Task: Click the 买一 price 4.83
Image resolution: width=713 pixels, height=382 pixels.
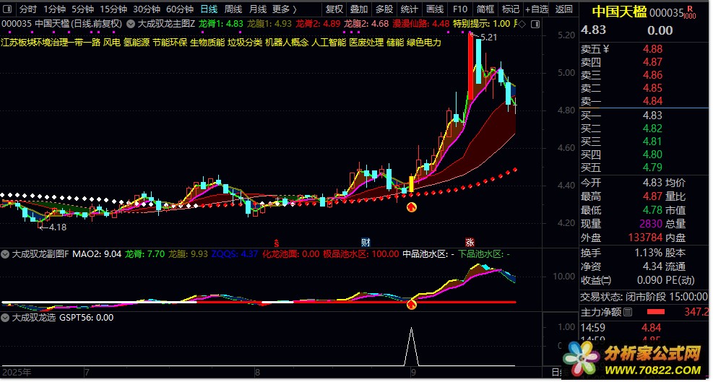Action: (652, 116)
